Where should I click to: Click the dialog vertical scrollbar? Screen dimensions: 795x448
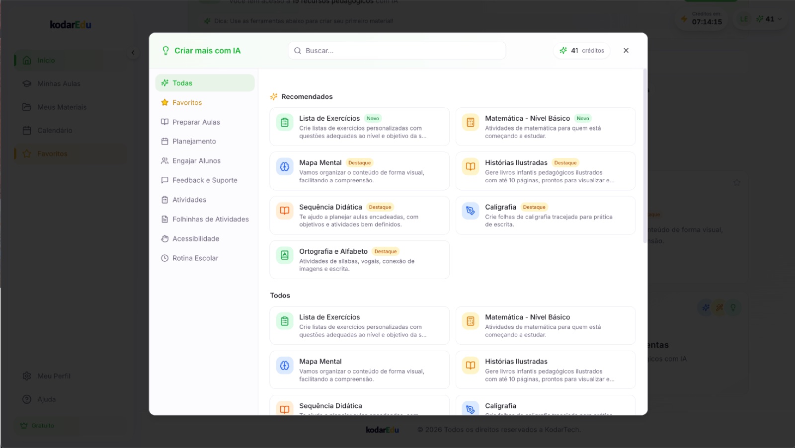[645, 156]
